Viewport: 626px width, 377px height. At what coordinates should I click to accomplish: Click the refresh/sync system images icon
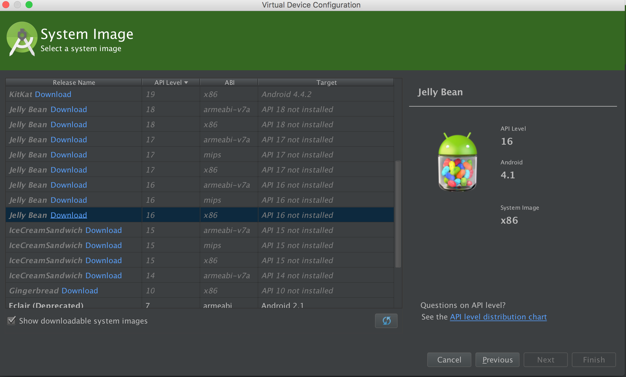[386, 321]
